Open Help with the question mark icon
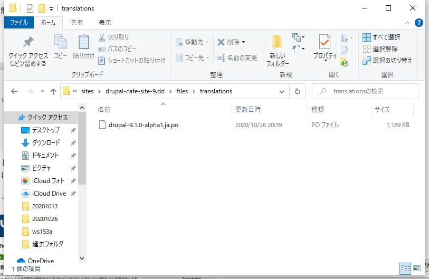The width and height of the screenshot is (429, 279). pyautogui.click(x=418, y=23)
